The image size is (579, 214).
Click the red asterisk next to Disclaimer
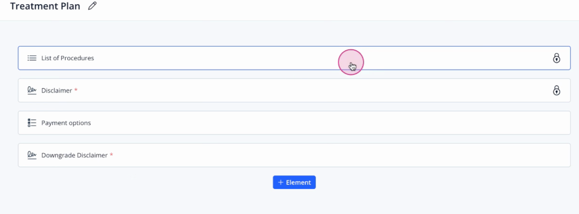(76, 89)
